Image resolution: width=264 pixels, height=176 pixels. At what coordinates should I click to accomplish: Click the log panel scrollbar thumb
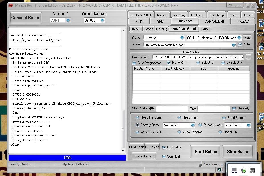123,129
